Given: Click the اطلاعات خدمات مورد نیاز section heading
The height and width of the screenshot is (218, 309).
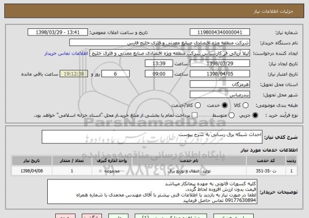Looking at the screenshot, I should pos(269,150).
